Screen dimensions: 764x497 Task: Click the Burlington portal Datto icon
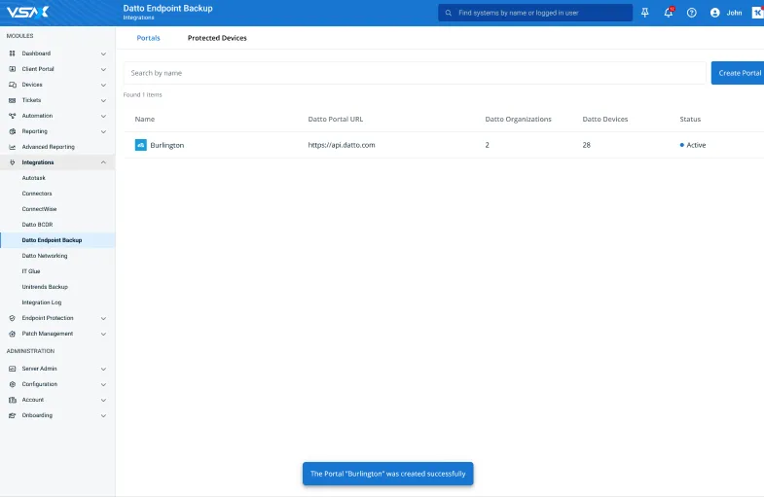[x=140, y=145]
